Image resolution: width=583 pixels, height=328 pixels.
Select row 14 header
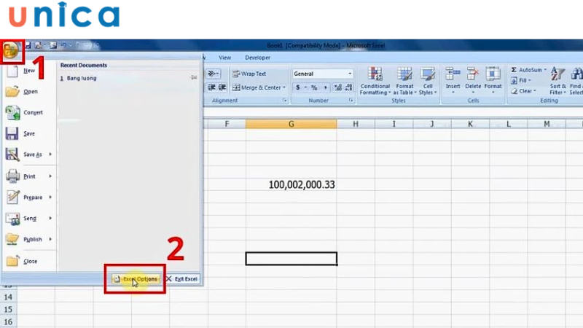pyautogui.click(x=8, y=297)
